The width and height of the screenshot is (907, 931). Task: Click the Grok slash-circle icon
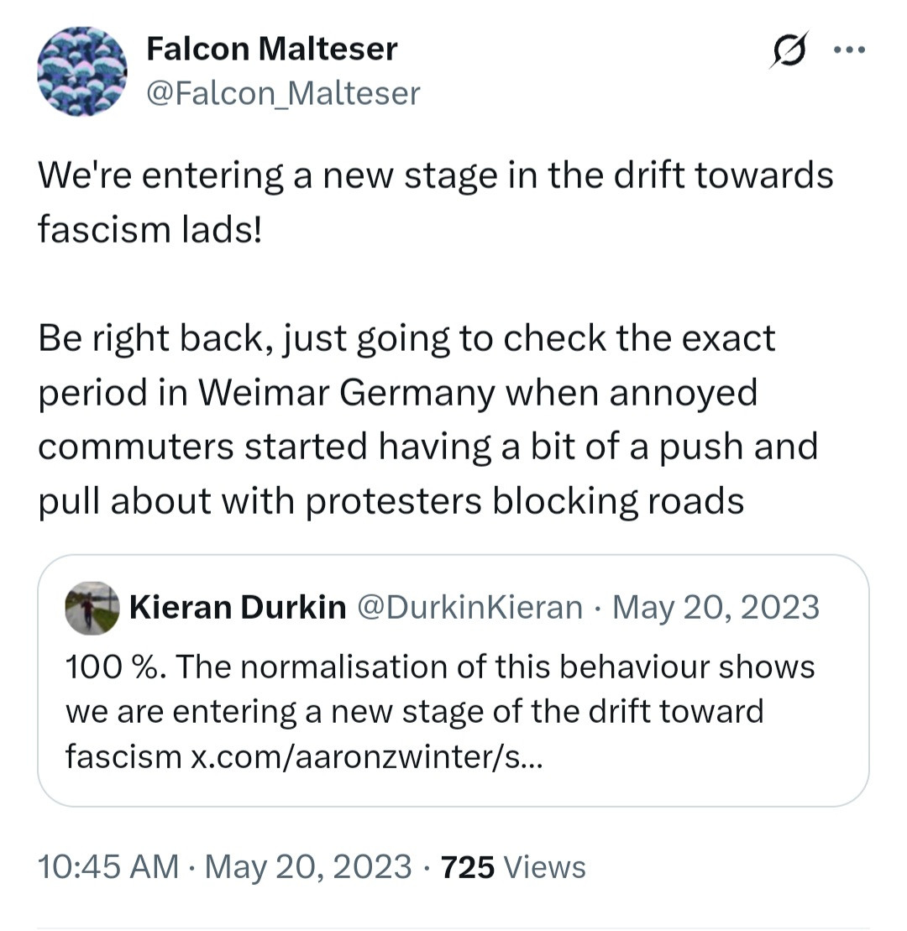click(789, 50)
